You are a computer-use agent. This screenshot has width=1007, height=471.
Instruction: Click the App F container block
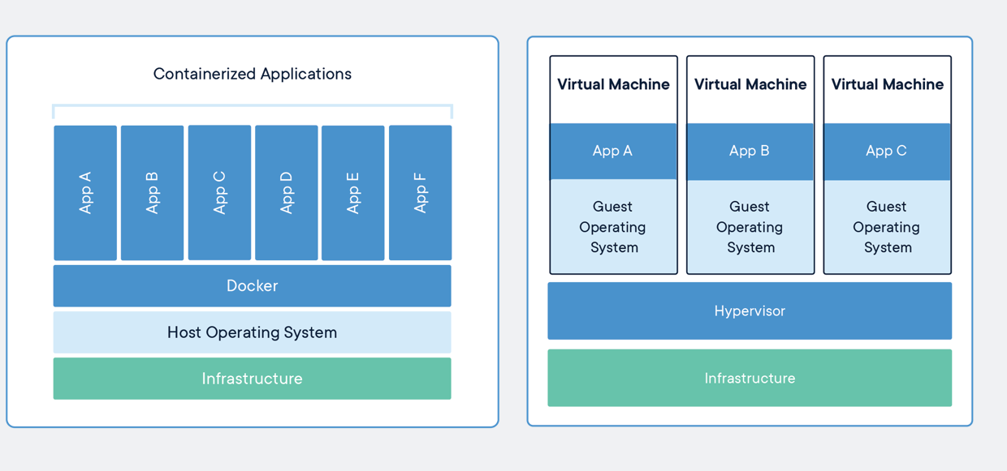420,193
